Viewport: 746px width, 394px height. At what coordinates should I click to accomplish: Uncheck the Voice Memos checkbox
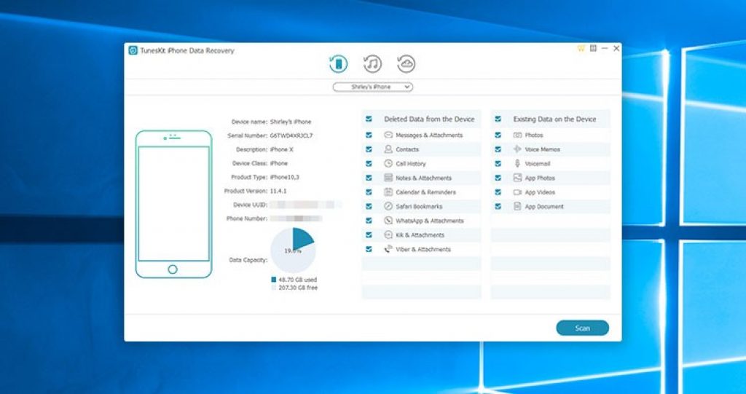[498, 149]
